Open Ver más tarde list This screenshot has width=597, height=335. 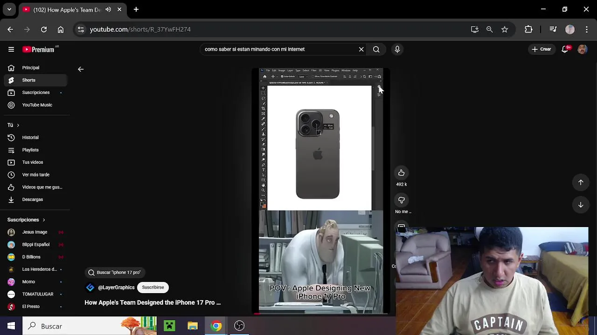coord(35,175)
